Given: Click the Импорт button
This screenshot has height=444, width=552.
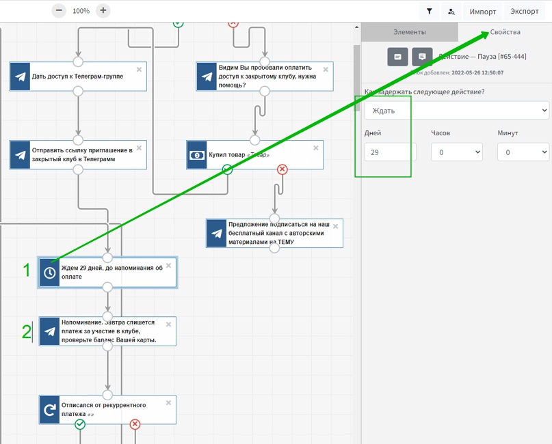Looking at the screenshot, I should pyautogui.click(x=483, y=12).
